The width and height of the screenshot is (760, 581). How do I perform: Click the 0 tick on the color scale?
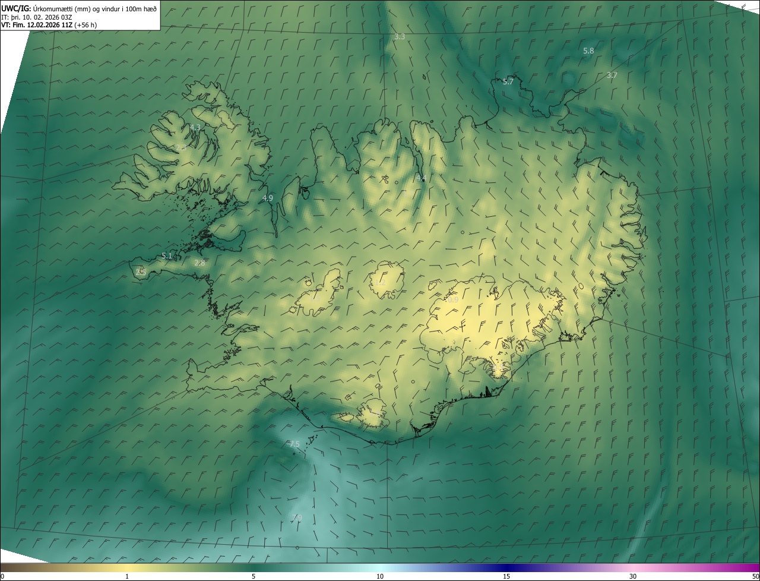2,576
